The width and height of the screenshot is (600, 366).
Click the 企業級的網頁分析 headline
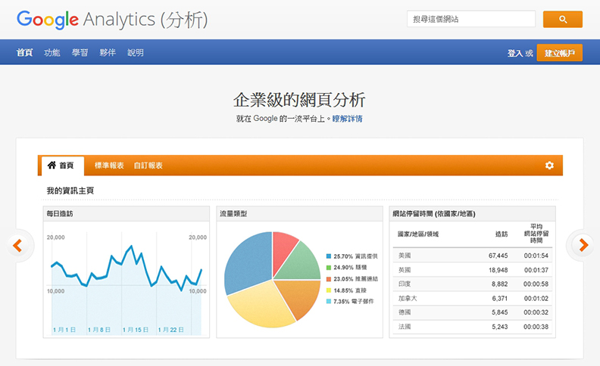click(299, 100)
